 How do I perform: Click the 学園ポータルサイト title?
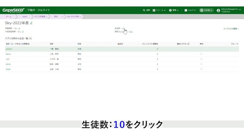click(x=39, y=10)
